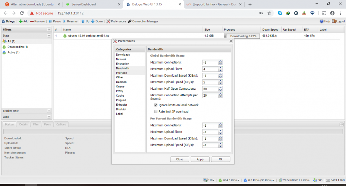
Task: Switch to the Files tab
Action: click(36, 124)
